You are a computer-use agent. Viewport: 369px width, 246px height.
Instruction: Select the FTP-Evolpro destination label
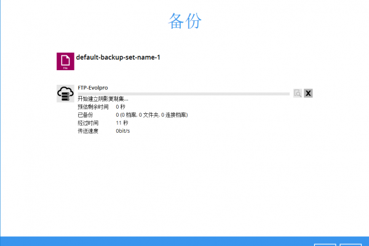coord(93,88)
